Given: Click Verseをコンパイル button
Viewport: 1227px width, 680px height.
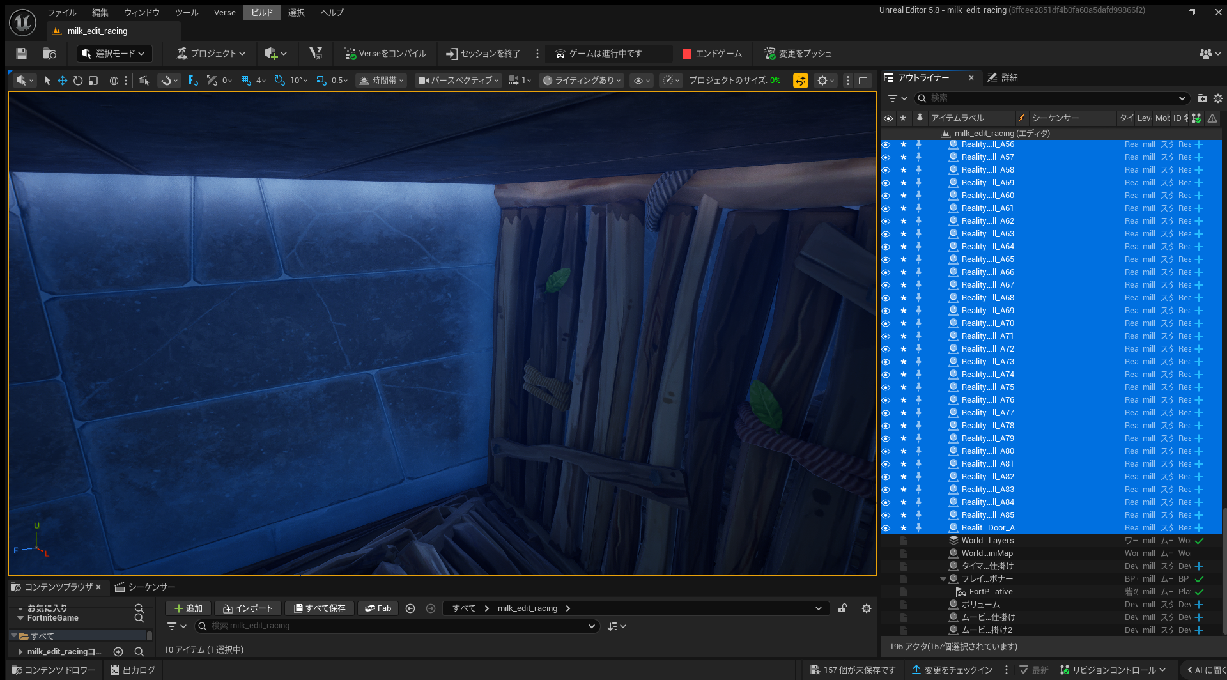Looking at the screenshot, I should point(385,54).
